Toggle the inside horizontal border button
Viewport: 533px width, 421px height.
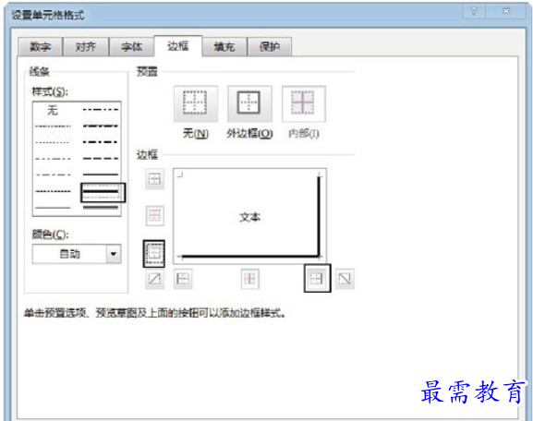click(154, 215)
